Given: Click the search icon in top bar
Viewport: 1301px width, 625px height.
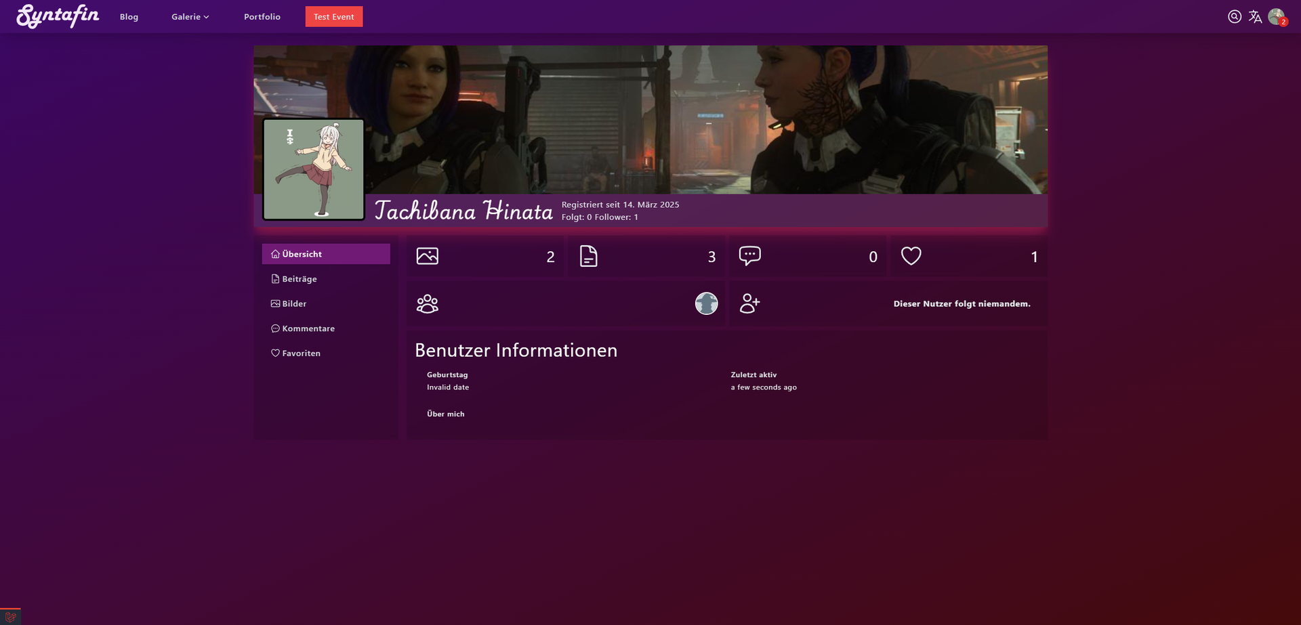Looking at the screenshot, I should [1234, 17].
